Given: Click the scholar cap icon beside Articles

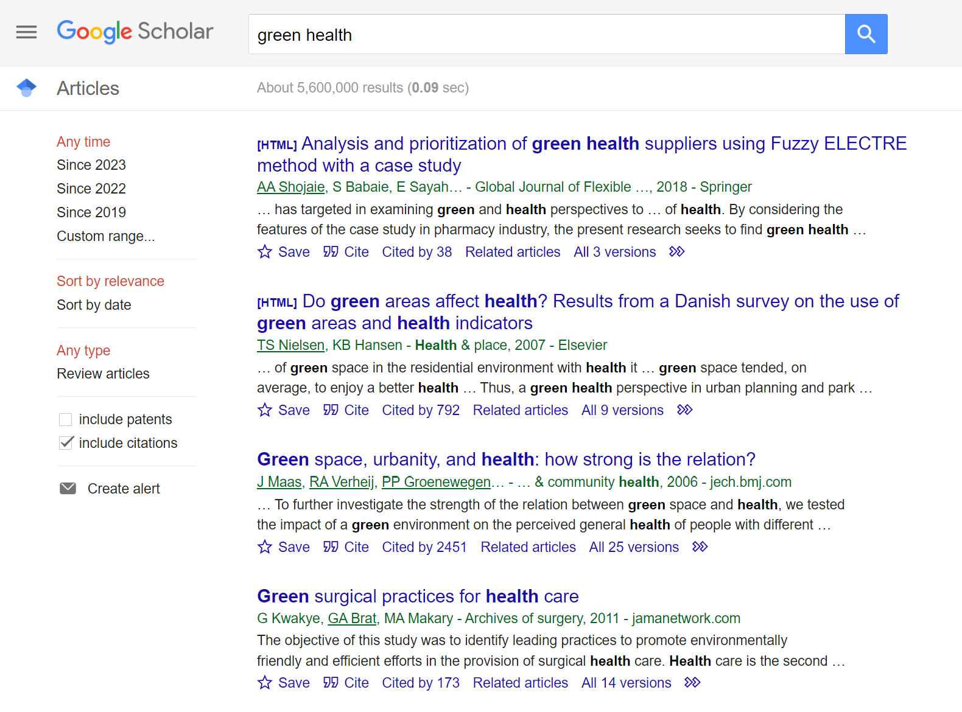Looking at the screenshot, I should (27, 88).
